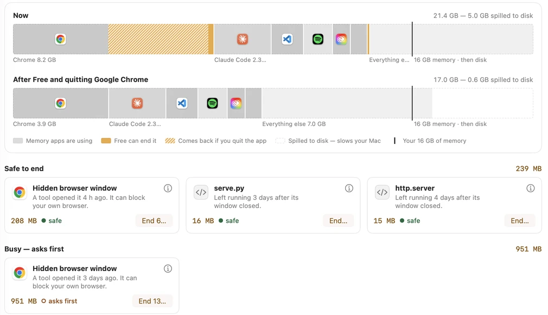Image resolution: width=548 pixels, height=315 pixels.
Task: Click the 'End 6...' button
Action: click(x=154, y=221)
